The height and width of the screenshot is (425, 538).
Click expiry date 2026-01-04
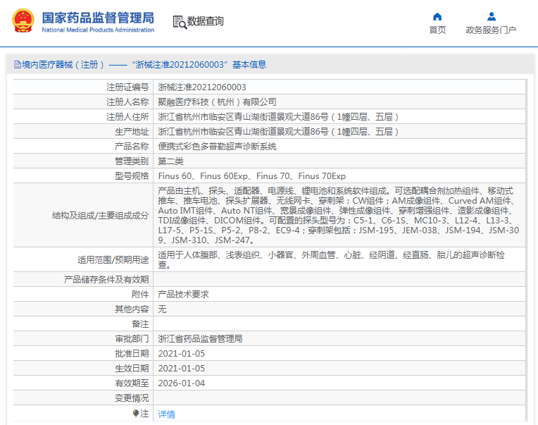click(181, 383)
